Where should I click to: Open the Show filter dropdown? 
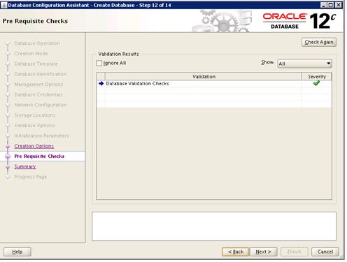pyautogui.click(x=304, y=64)
